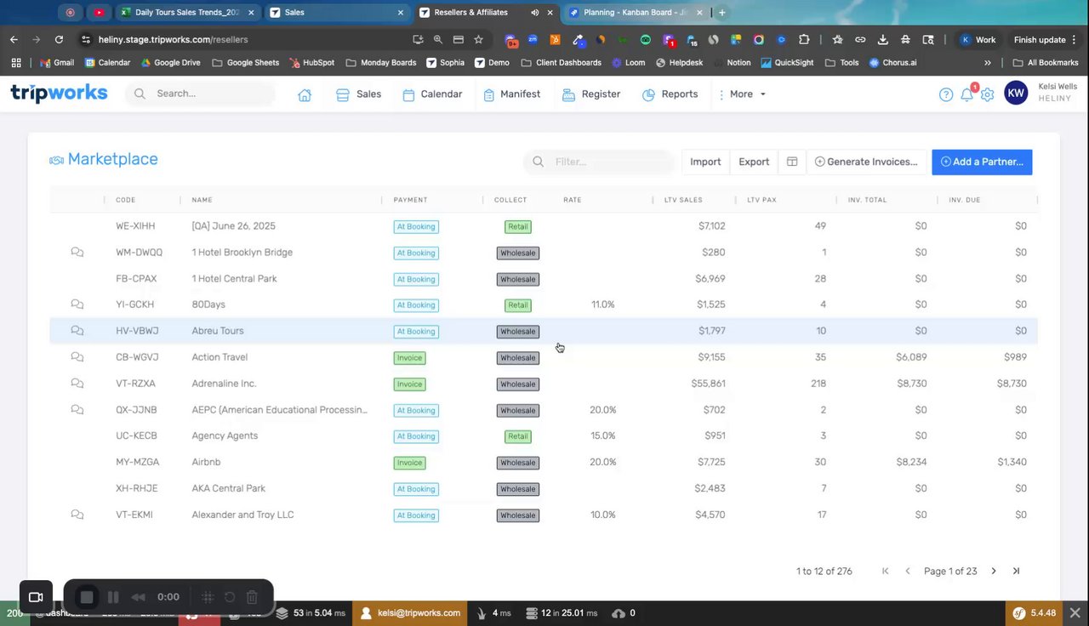Image resolution: width=1089 pixels, height=626 pixels.
Task: Toggle the recorder camera button
Action: tap(36, 597)
